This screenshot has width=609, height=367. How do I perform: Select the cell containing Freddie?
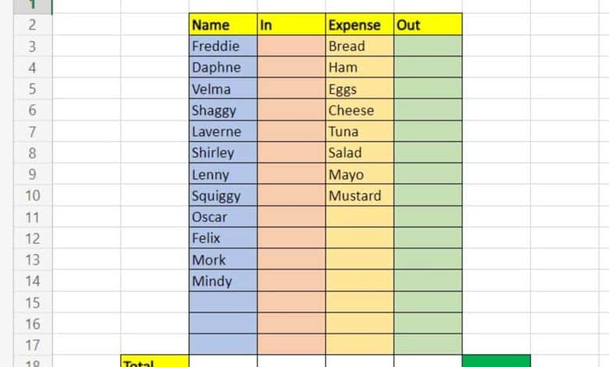[x=223, y=46]
